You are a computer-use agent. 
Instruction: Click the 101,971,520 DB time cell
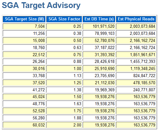(x=99, y=27)
